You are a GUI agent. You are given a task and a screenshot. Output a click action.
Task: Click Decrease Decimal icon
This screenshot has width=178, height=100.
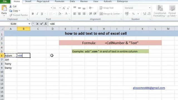click(x=149, y=14)
